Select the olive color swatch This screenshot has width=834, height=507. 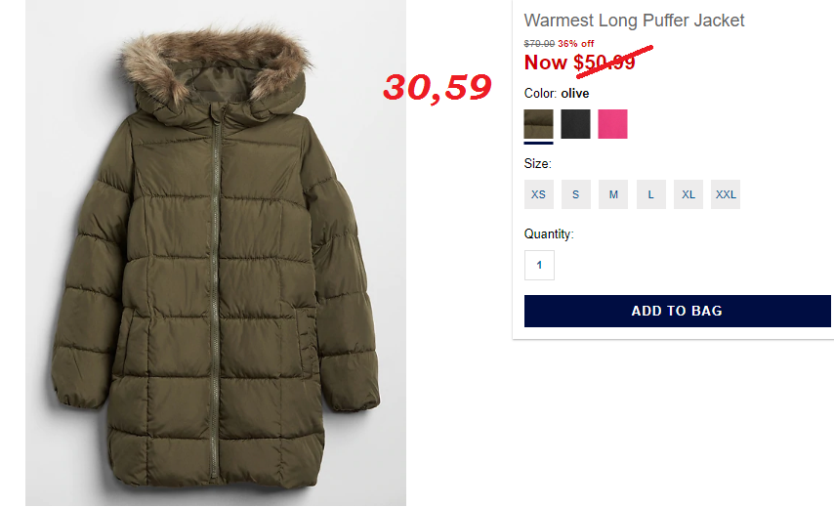point(538,124)
